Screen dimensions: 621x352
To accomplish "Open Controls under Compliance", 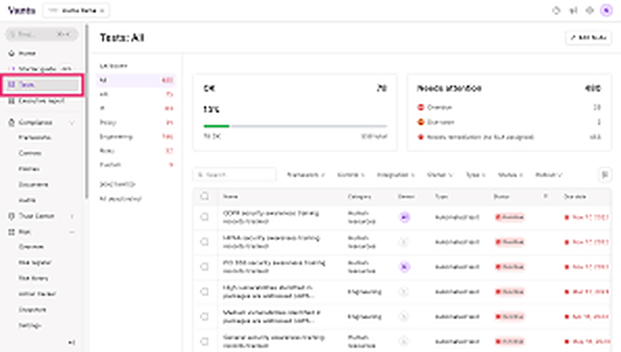I will tap(30, 153).
